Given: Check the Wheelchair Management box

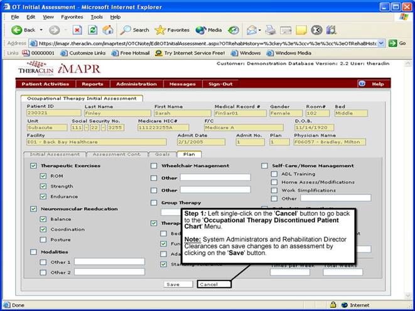Looking at the screenshot, I should click(154, 166).
